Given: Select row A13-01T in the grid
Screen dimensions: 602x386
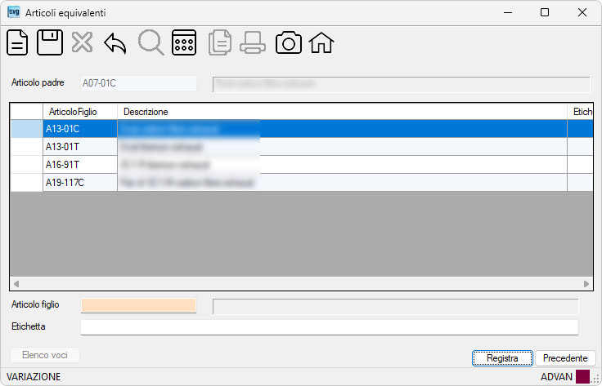Looking at the screenshot, I should (x=302, y=147).
